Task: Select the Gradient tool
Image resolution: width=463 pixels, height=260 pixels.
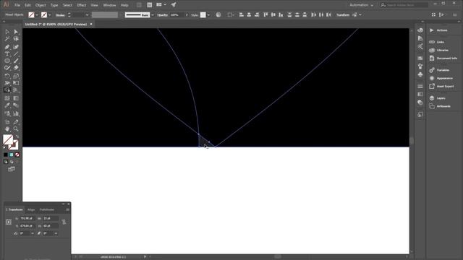Action: [16, 98]
